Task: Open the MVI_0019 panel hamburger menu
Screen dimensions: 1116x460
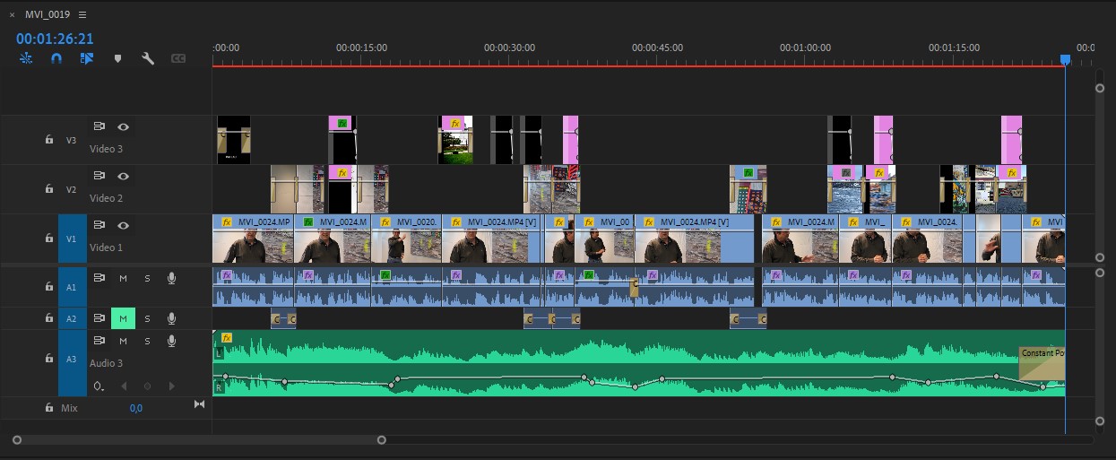Action: [x=82, y=15]
